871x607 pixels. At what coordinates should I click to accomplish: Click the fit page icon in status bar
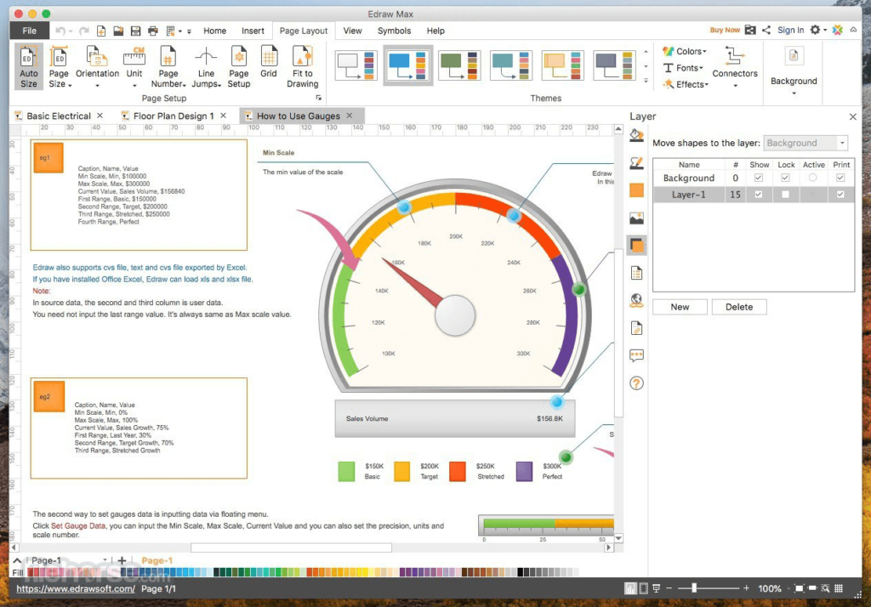click(x=799, y=588)
